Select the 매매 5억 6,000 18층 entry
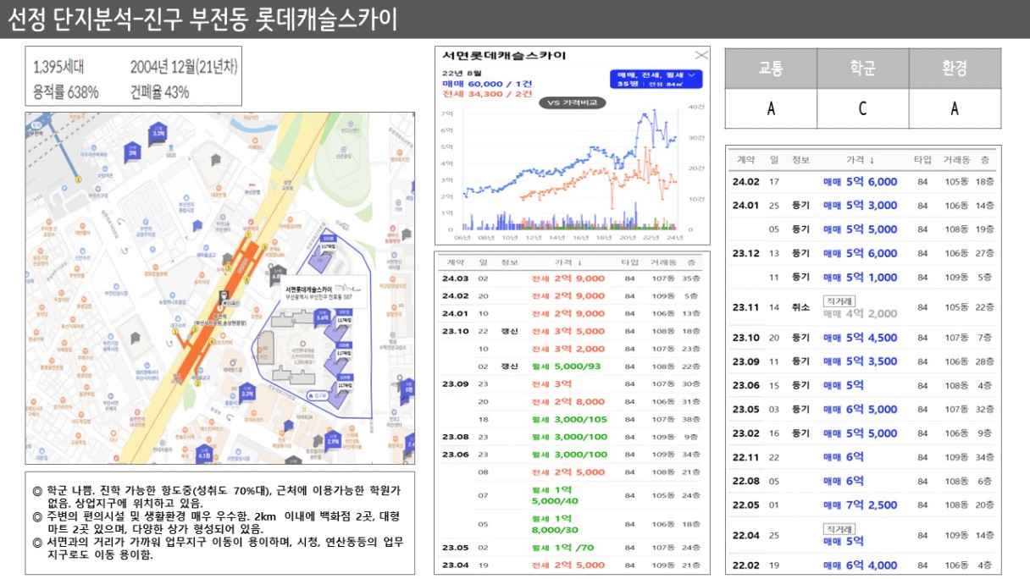Image resolution: width=1030 pixels, height=579 pixels. (x=860, y=181)
